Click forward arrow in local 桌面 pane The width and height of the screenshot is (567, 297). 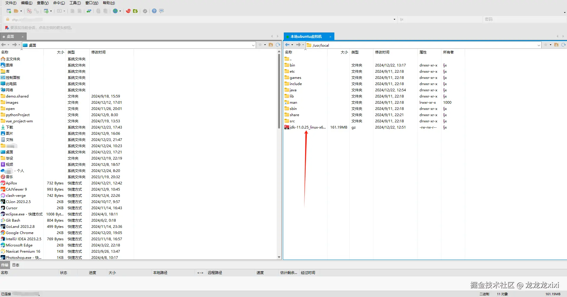[14, 45]
